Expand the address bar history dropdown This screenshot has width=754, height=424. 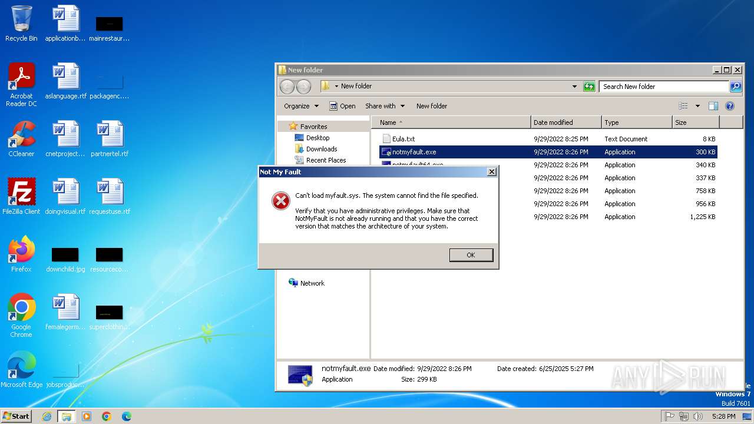pos(575,87)
